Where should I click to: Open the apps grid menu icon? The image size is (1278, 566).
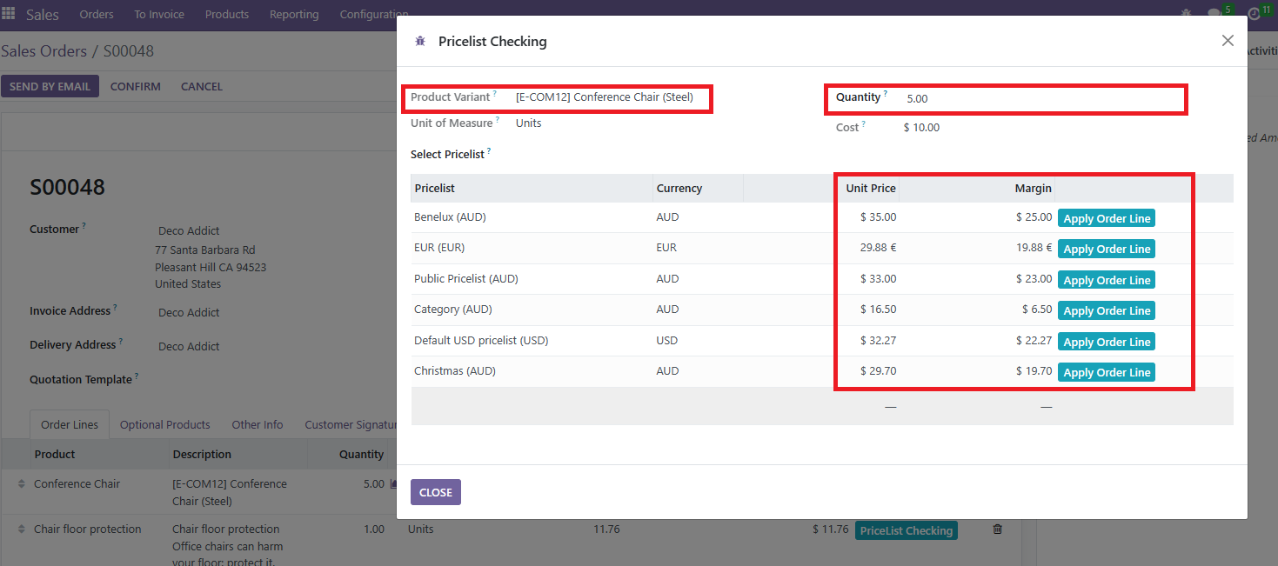click(x=9, y=15)
